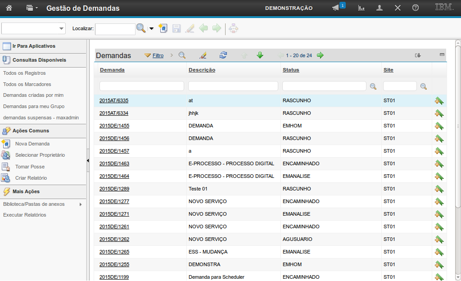Expand the query selection combo box
Viewport: 461px width, 281px height.
61,29
